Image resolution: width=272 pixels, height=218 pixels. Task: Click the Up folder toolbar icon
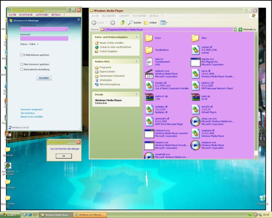[x=123, y=22]
